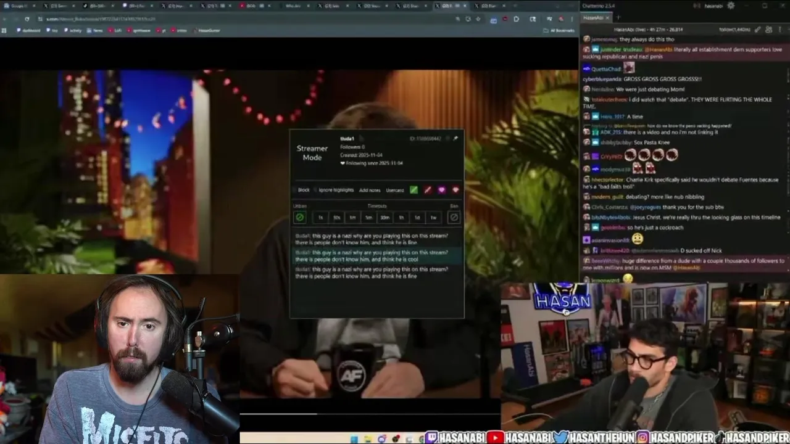
Task: Open the LoFi bookmark
Action: click(x=115, y=30)
